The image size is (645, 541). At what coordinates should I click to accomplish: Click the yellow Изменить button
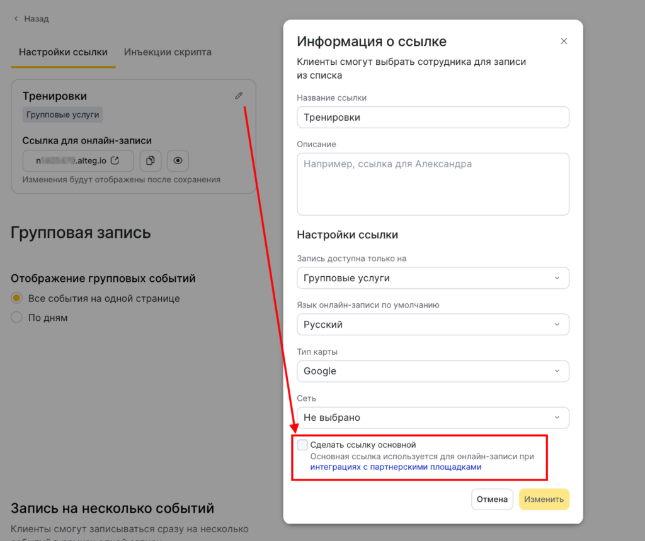544,499
